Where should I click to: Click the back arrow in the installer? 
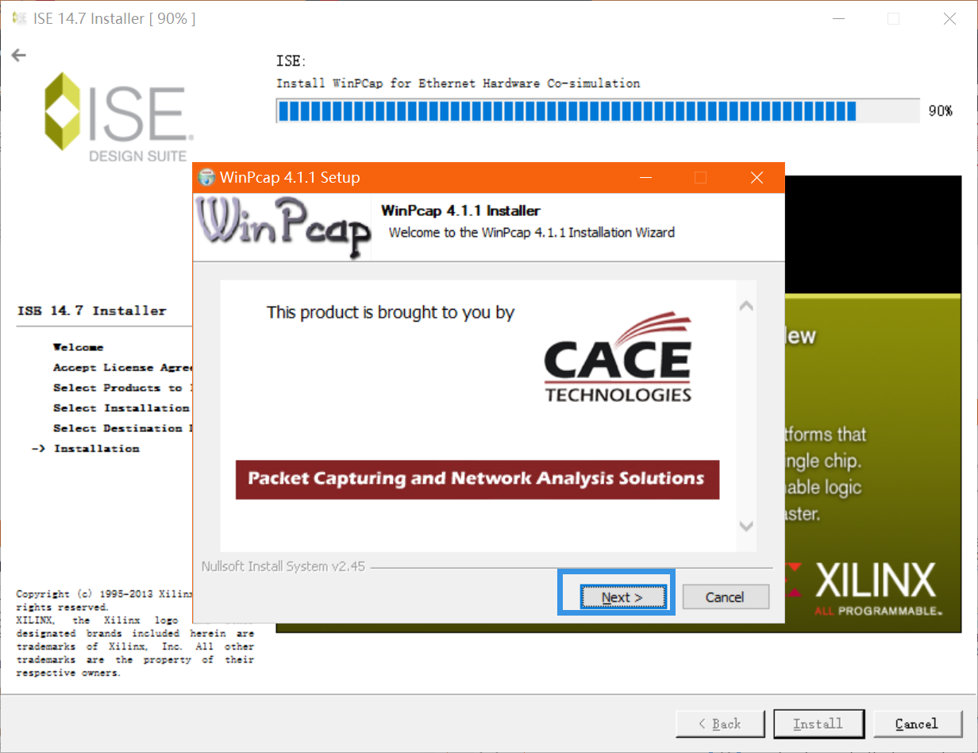click(17, 56)
